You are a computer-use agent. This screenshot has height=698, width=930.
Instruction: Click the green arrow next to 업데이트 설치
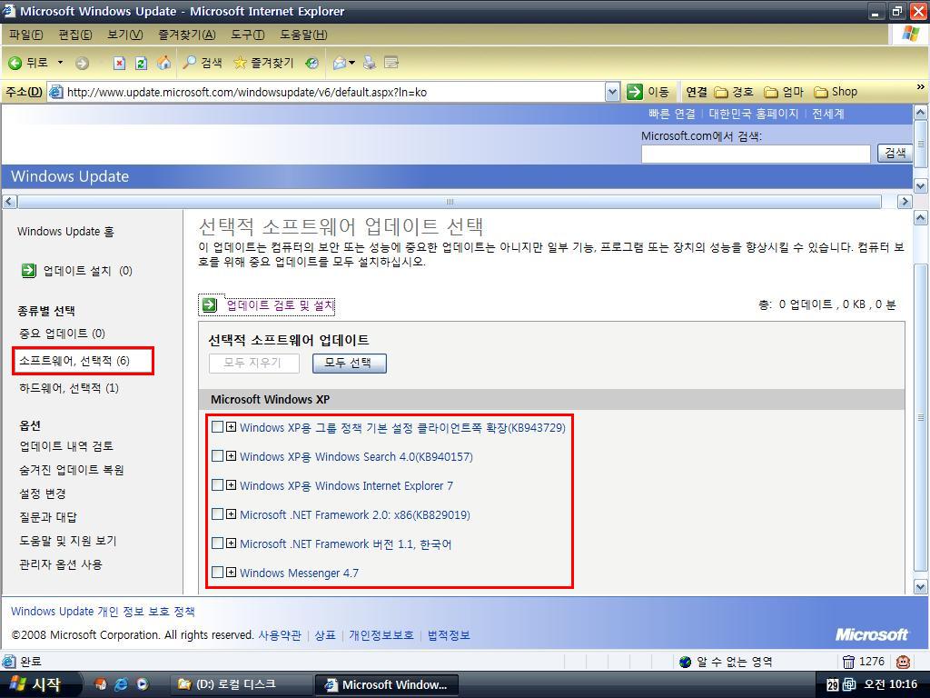pos(28,271)
